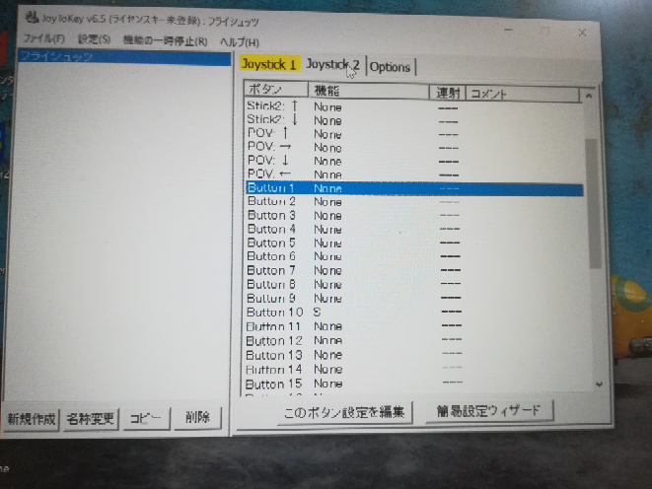Image resolution: width=652 pixels, height=489 pixels.
Task: Select the Button 1 row
Action: click(x=414, y=188)
